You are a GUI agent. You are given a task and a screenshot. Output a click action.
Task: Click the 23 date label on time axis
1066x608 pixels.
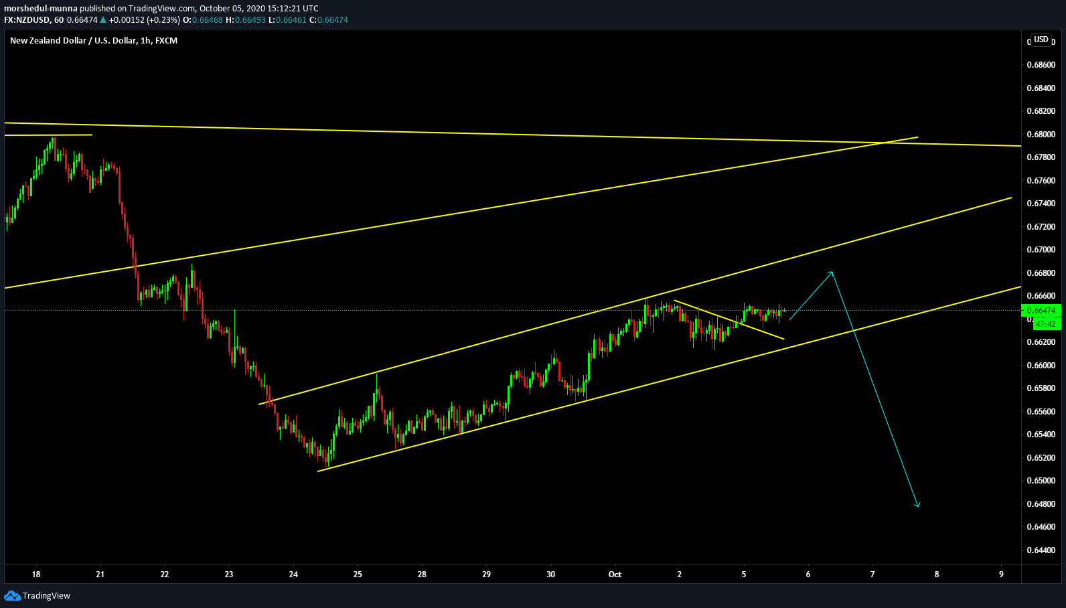229,575
